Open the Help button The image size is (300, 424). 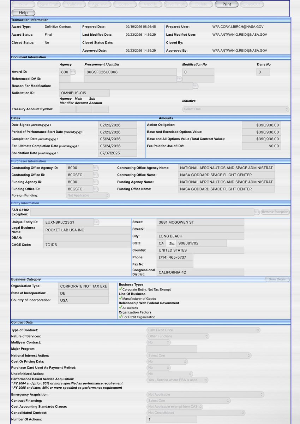[x=23, y=13]
